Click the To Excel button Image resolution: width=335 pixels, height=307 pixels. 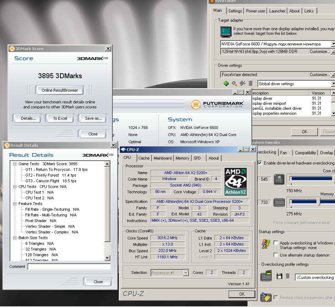tap(60, 118)
